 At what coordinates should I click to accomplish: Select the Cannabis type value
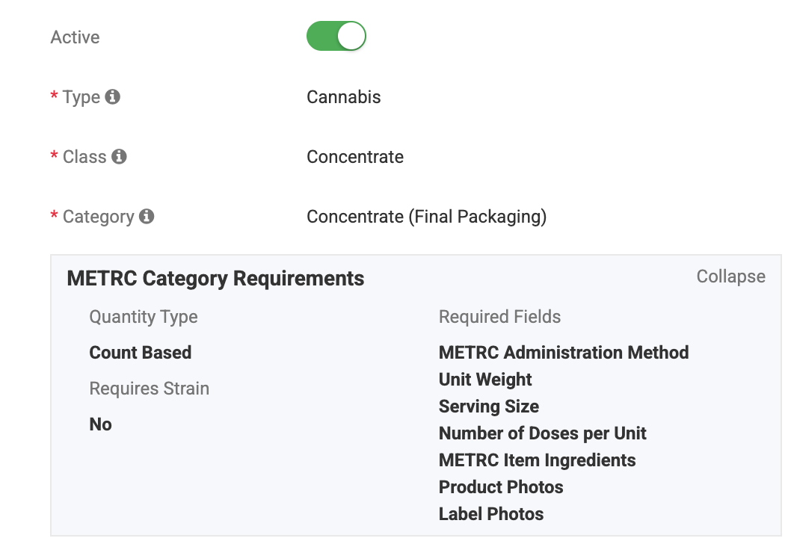coord(344,97)
